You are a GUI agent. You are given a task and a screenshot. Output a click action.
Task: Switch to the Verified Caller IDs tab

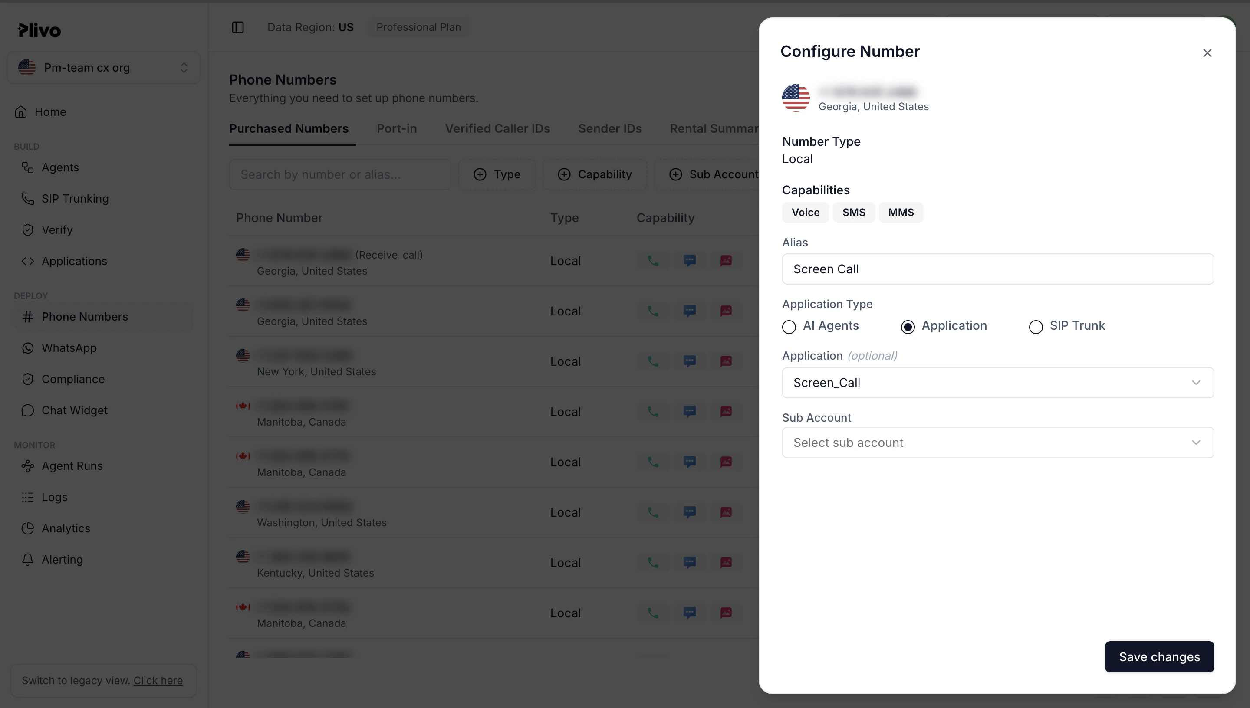[497, 128]
